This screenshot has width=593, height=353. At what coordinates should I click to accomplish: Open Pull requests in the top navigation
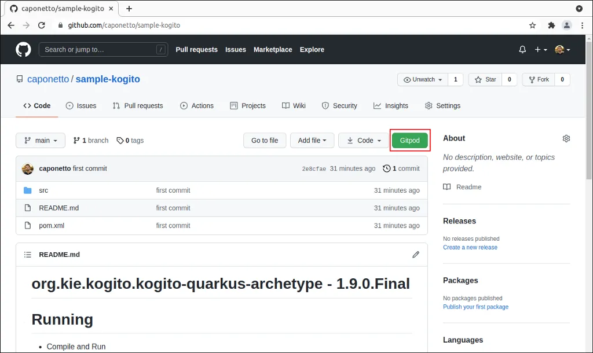point(197,50)
